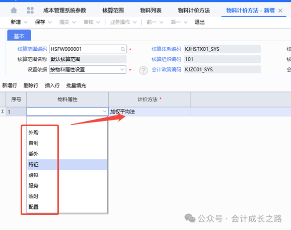Screen dimensions: 291x230
Task: Select the 基本 tab
Action: coord(19,35)
